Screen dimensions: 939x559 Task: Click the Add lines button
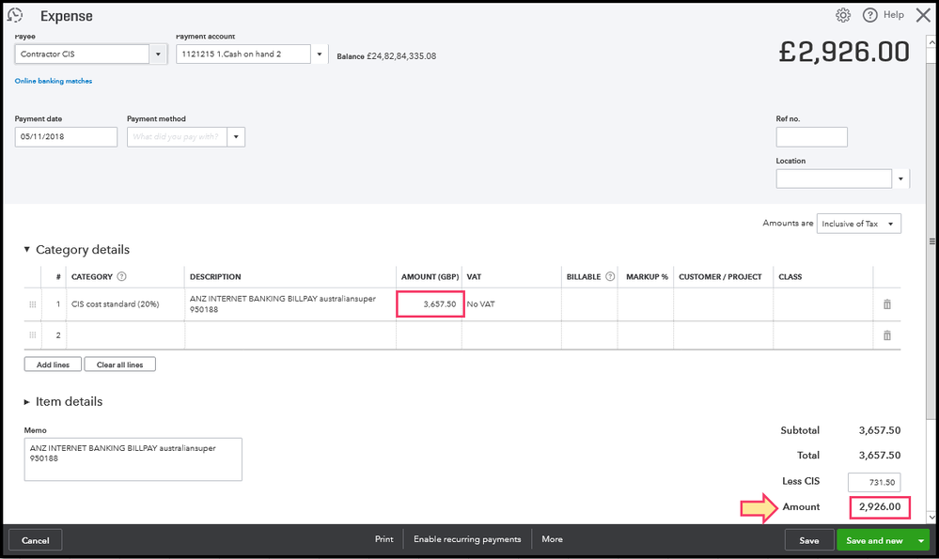tap(53, 365)
